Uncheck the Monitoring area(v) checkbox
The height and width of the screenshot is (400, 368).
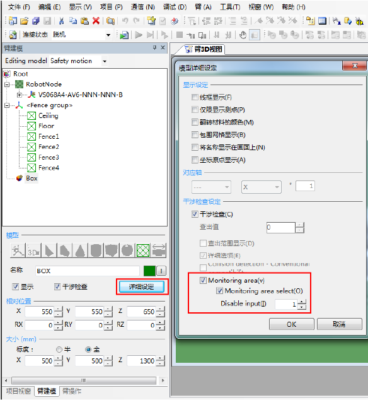(x=203, y=281)
